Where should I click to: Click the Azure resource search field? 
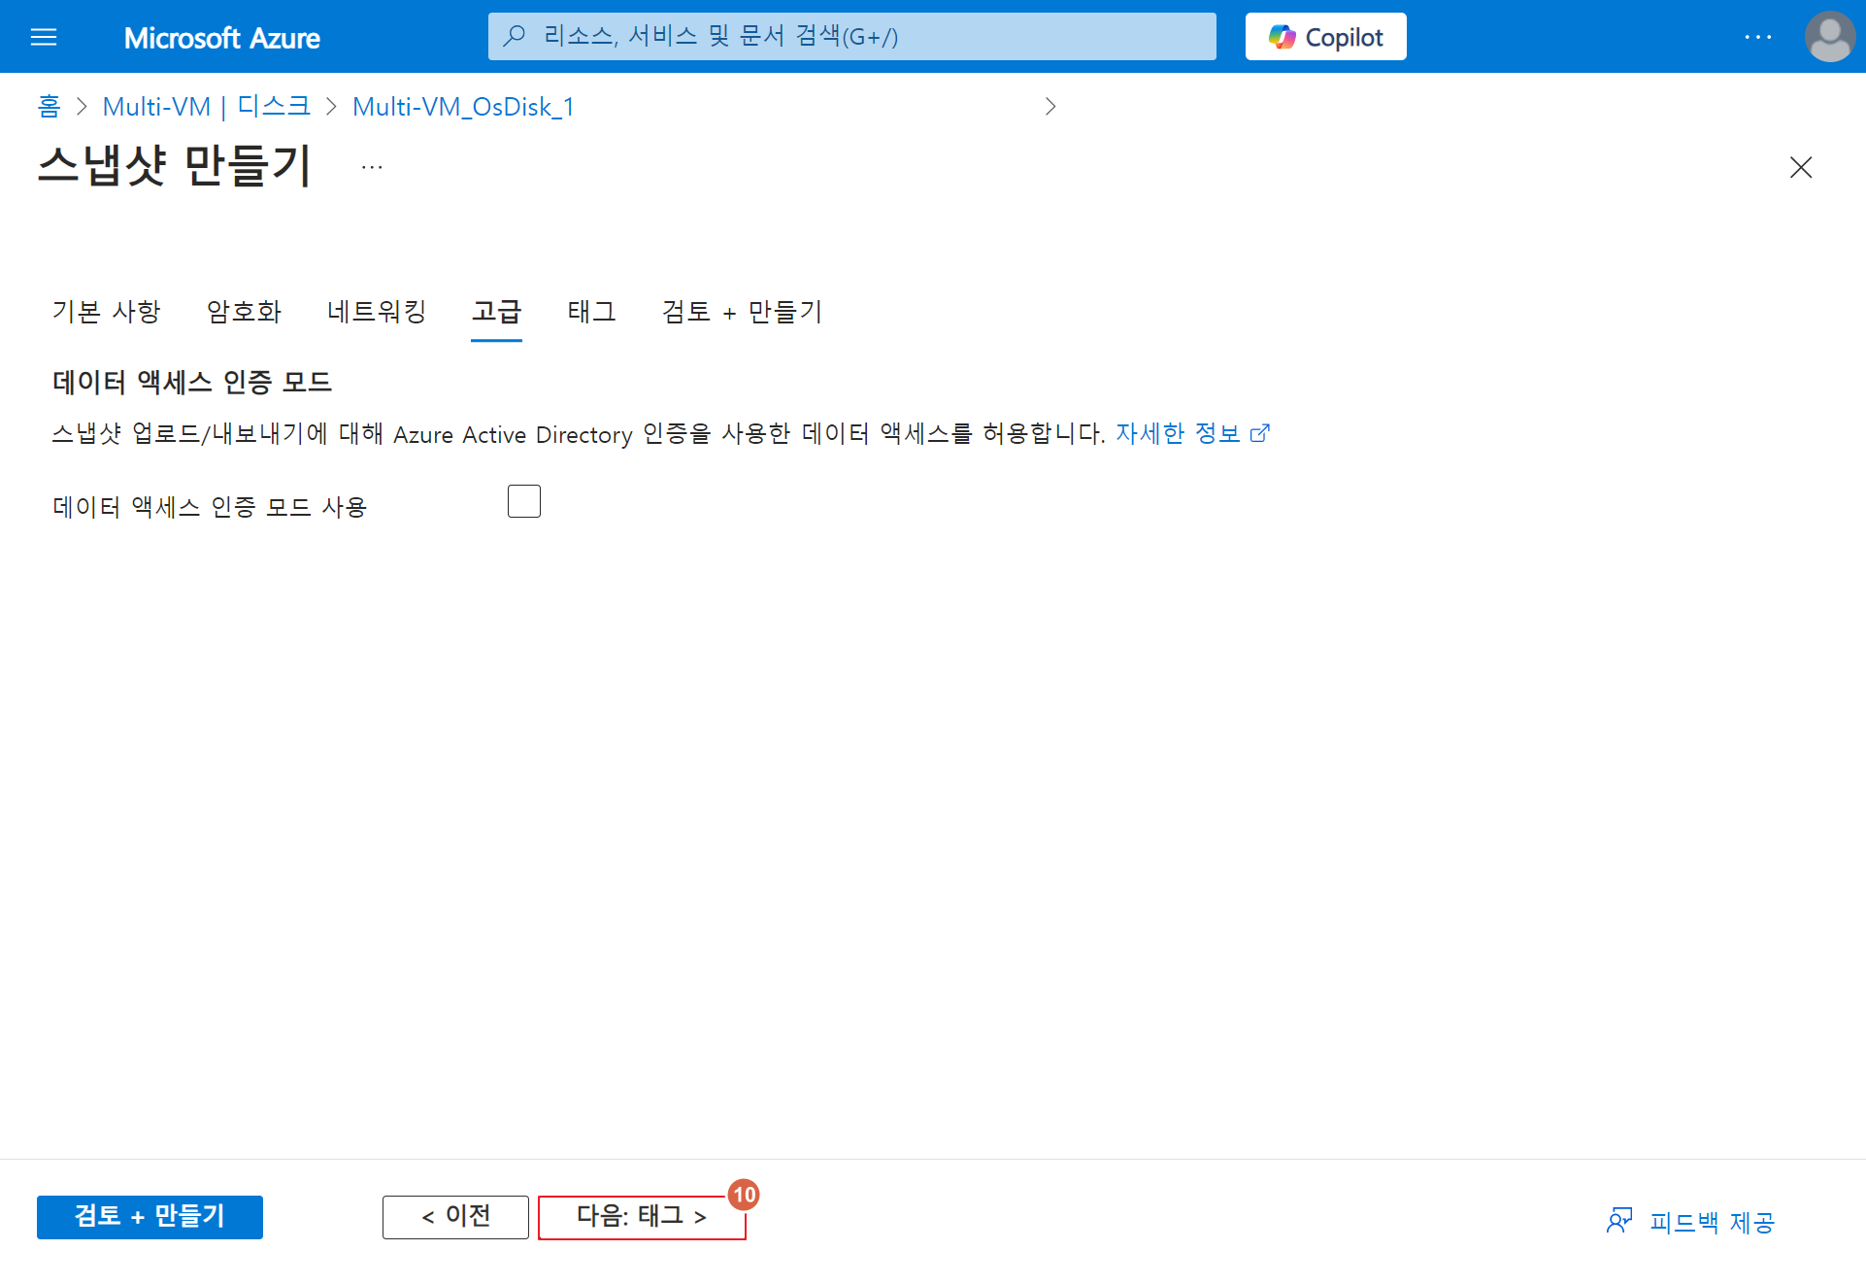(851, 37)
